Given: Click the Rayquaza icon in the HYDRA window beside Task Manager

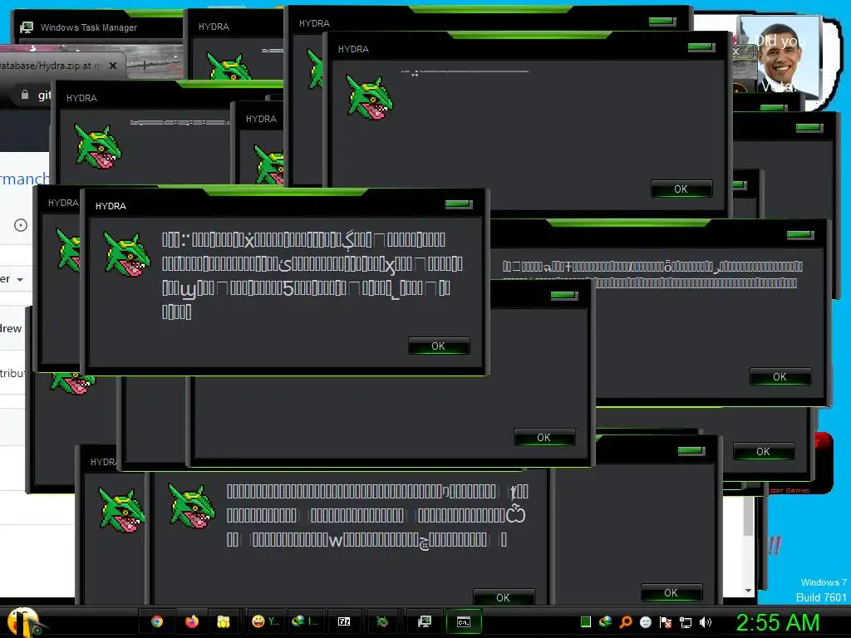Looking at the screenshot, I should (x=229, y=67).
